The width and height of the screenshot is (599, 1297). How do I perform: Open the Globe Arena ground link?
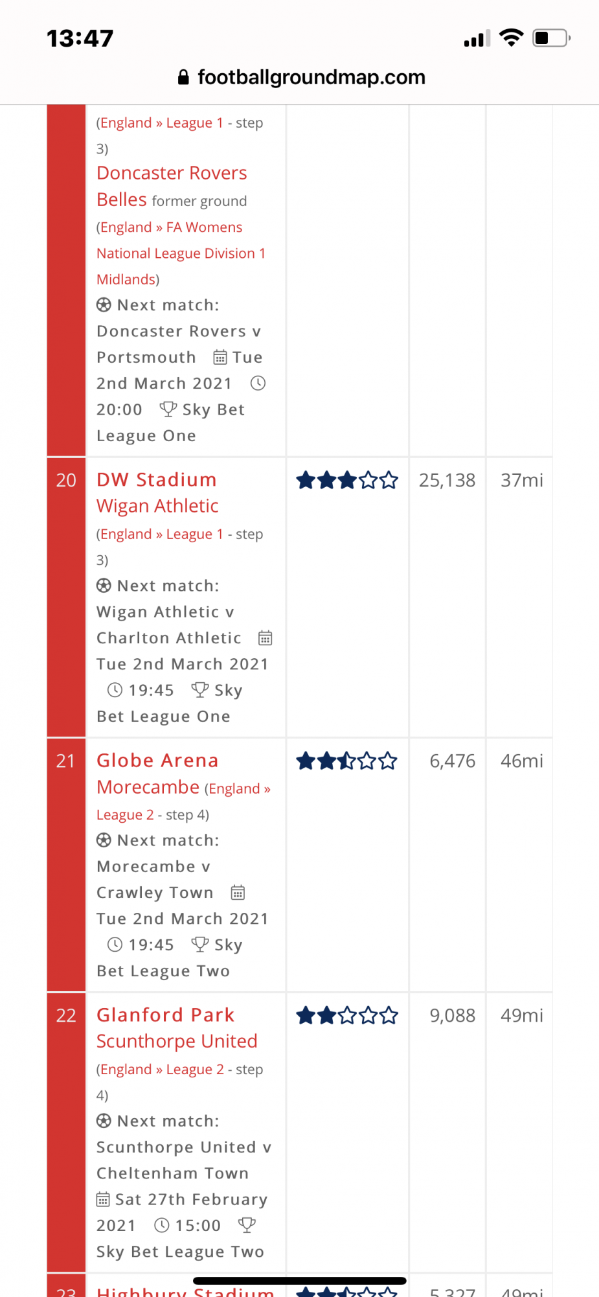tap(157, 761)
